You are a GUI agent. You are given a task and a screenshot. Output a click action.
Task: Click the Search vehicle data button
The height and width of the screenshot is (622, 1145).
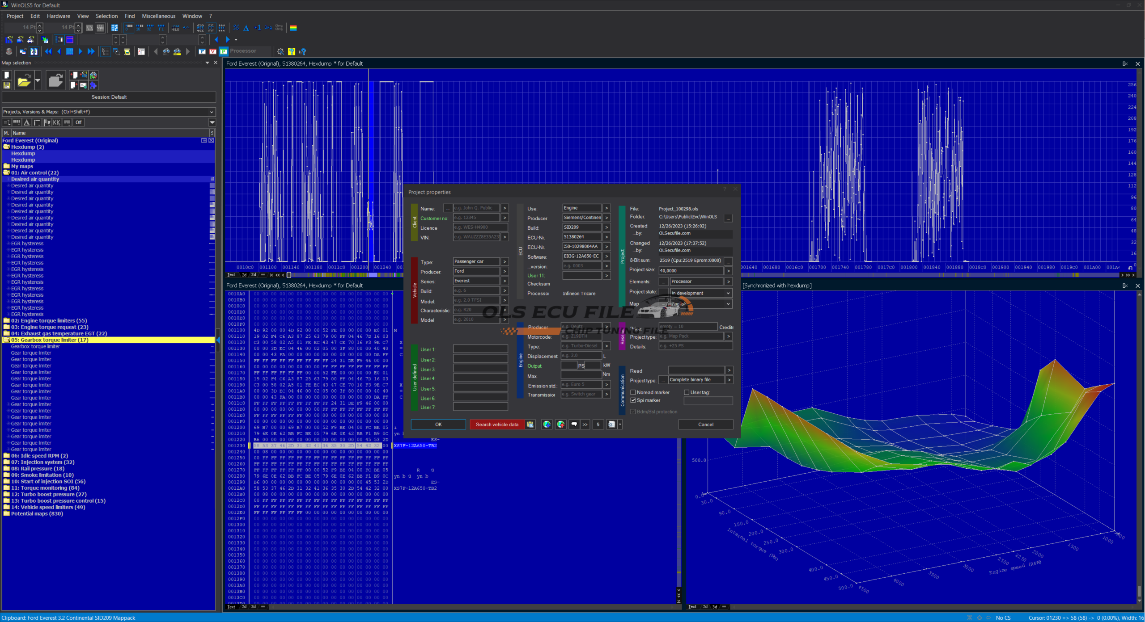(x=496, y=424)
